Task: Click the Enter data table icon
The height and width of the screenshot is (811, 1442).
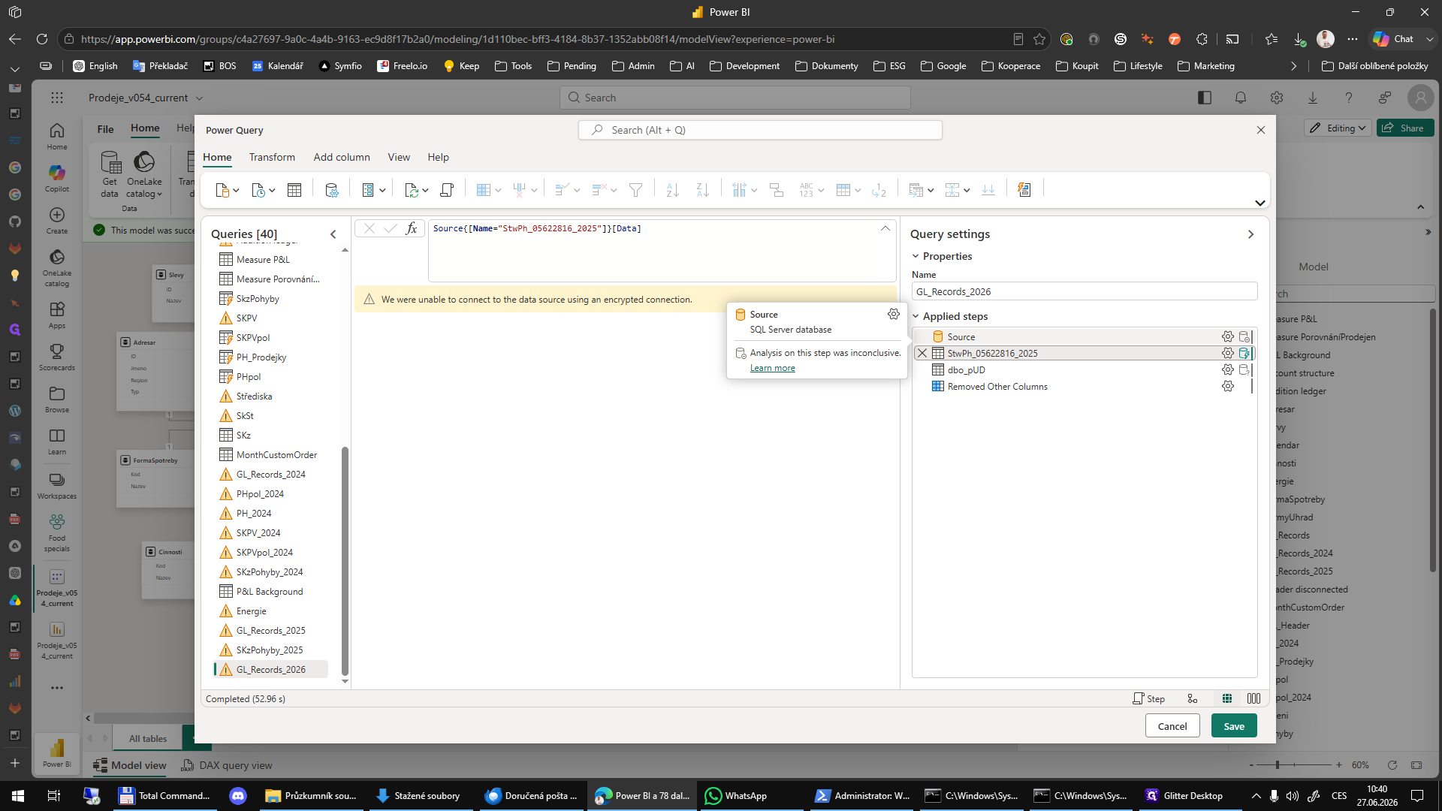Action: click(294, 190)
